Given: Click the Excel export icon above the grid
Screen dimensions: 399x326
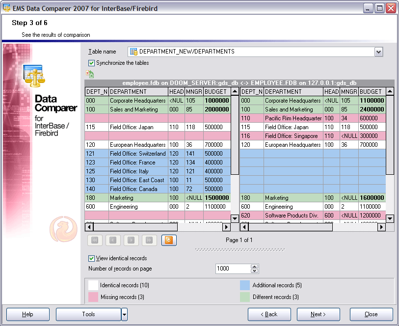Looking at the screenshot, I should 90,74.
